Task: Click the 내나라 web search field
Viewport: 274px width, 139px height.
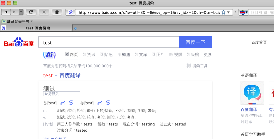Action: [x=261, y=12]
